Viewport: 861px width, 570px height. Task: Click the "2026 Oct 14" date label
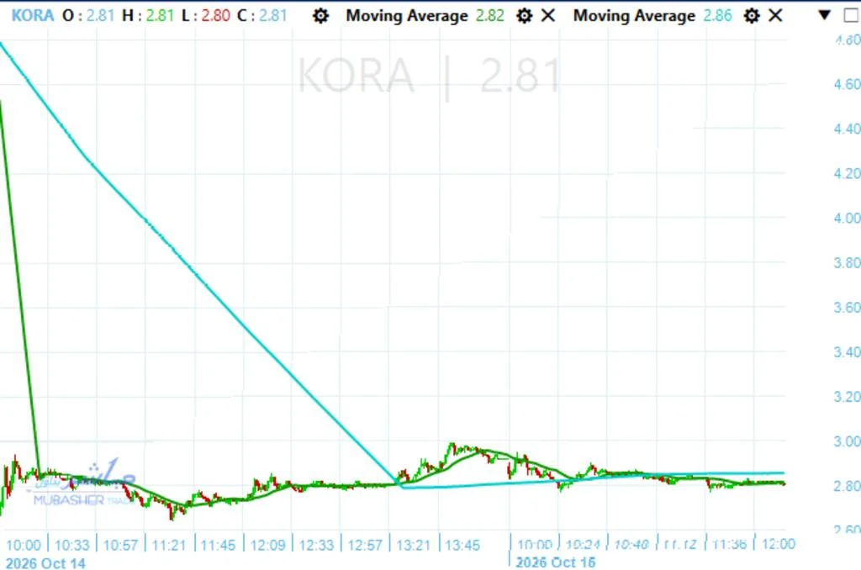point(45,563)
